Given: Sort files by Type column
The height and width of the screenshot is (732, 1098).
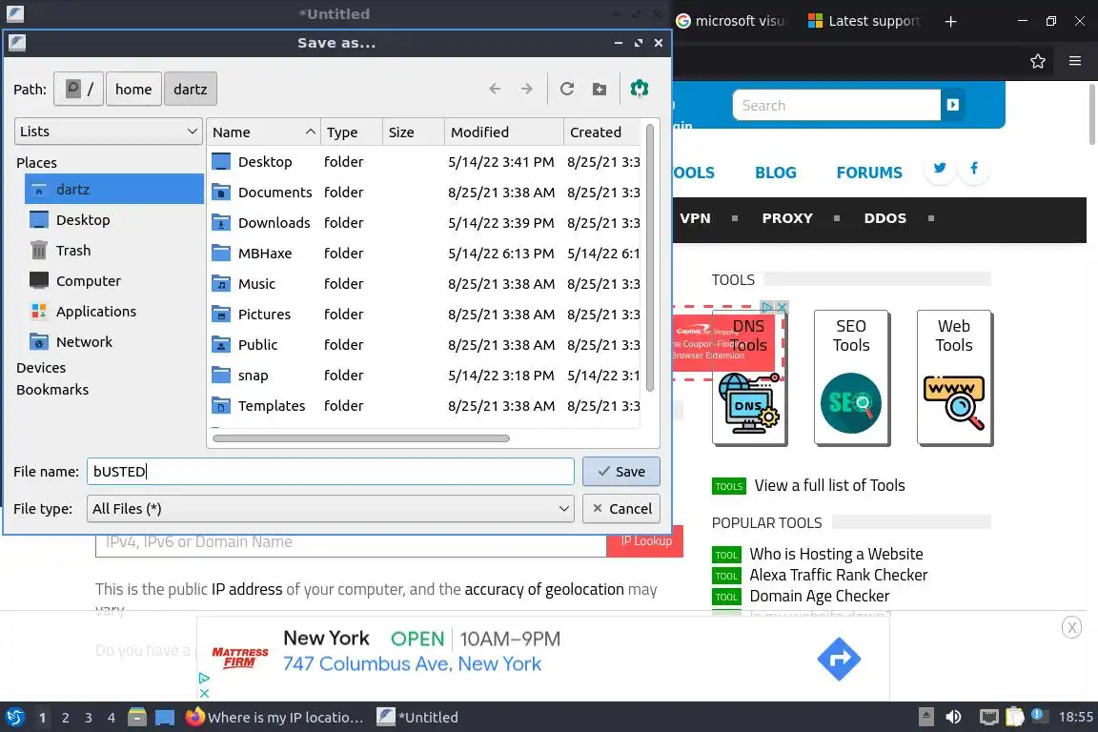Looking at the screenshot, I should click(352, 132).
